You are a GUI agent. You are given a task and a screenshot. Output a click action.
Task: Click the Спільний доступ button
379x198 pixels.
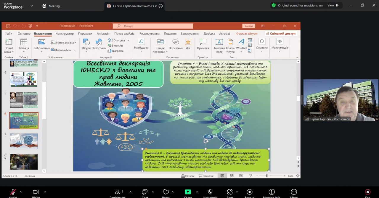[x=281, y=34]
